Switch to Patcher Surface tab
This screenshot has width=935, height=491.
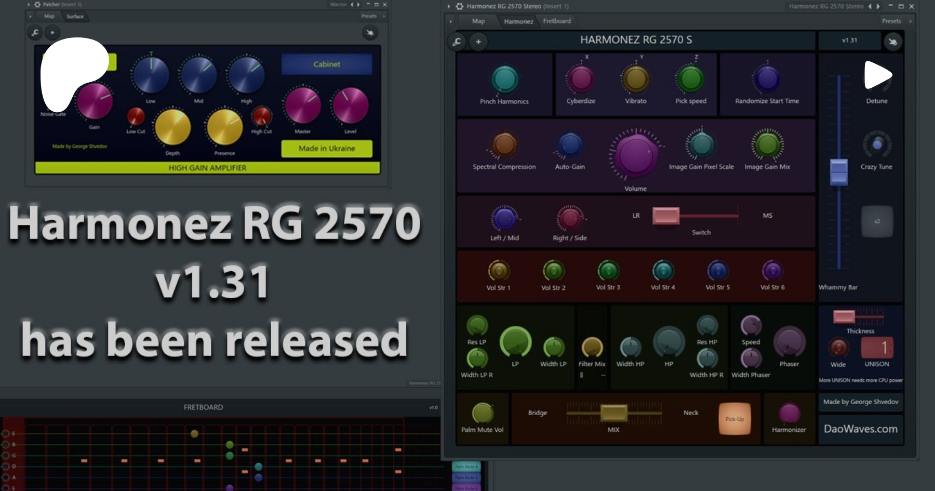75,16
